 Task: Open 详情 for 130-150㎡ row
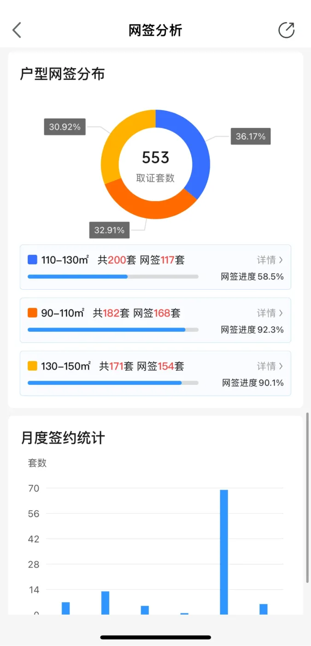pyautogui.click(x=270, y=366)
